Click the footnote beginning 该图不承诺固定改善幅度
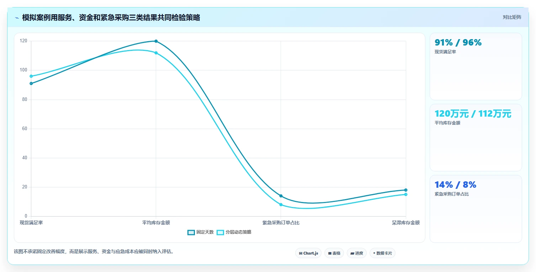Viewport: 536px width, 272px height. click(x=94, y=251)
